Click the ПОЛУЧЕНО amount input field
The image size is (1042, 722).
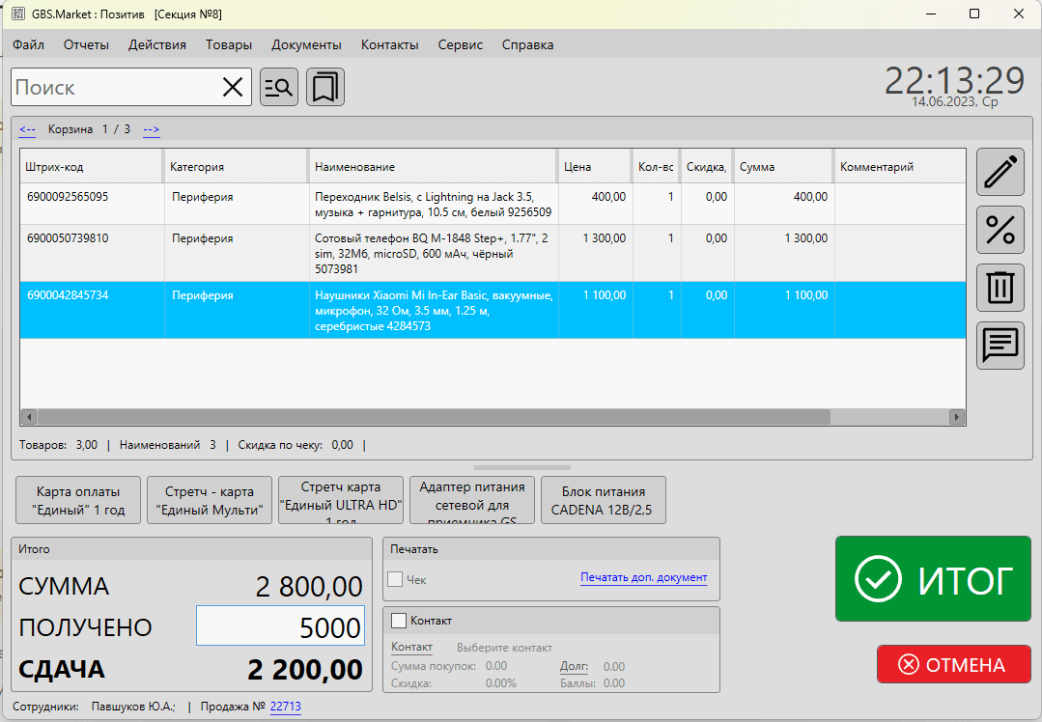point(280,627)
